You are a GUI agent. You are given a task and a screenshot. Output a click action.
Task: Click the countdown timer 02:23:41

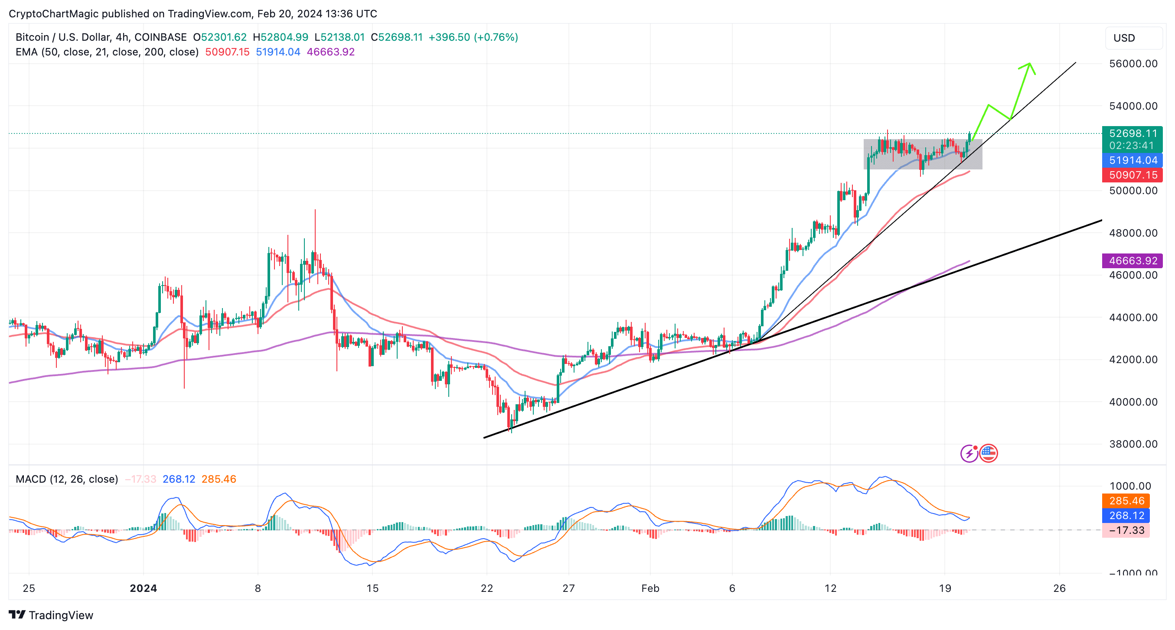[1131, 146]
